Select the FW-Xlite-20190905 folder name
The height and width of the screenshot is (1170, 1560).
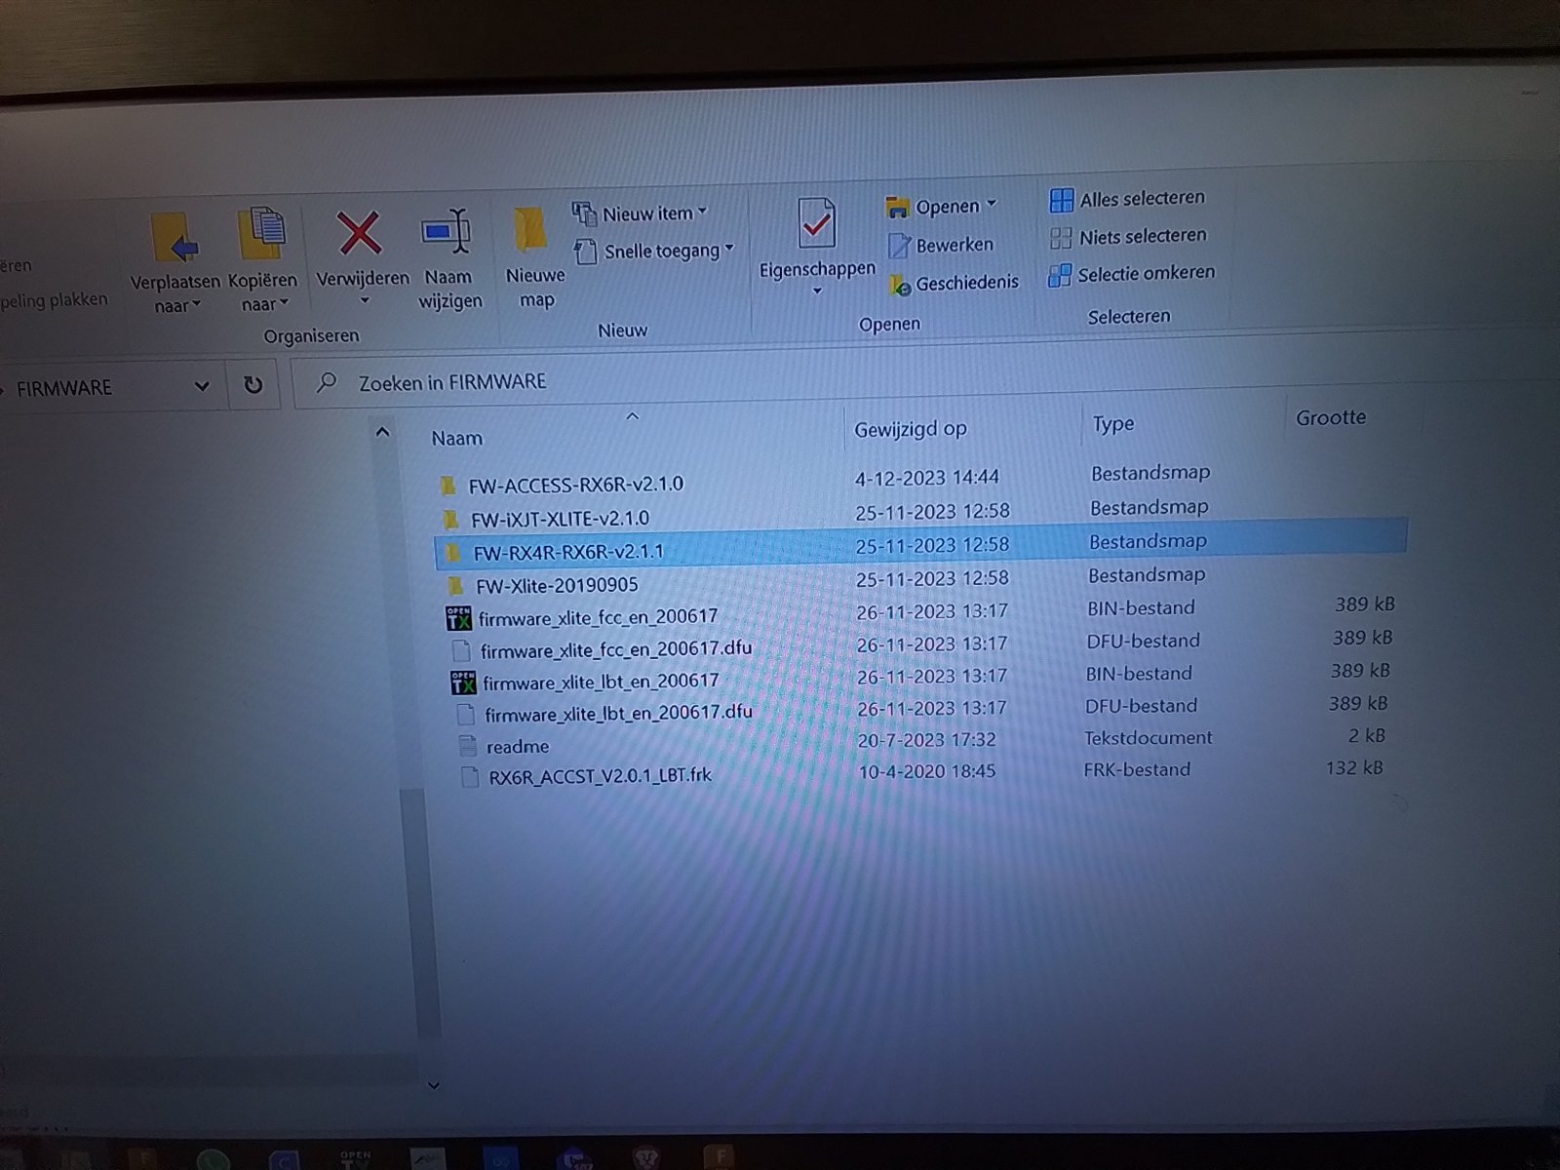tap(557, 585)
